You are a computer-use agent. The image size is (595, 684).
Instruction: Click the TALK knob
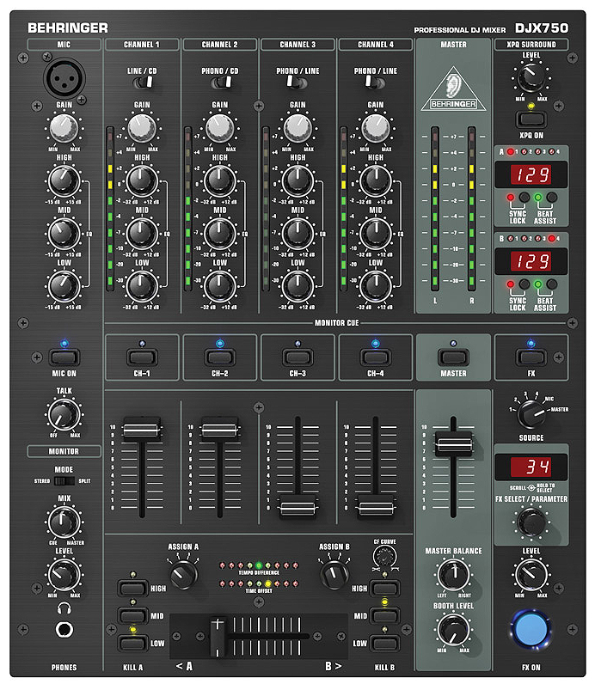(x=64, y=414)
